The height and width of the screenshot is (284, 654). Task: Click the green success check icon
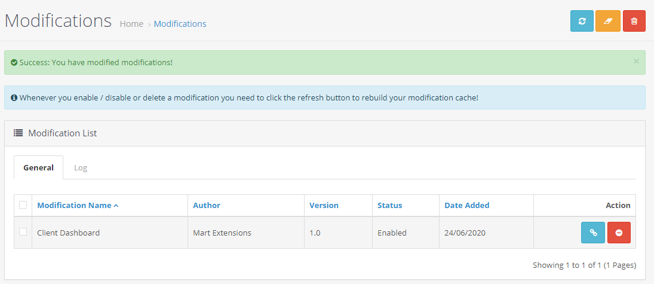tap(14, 62)
